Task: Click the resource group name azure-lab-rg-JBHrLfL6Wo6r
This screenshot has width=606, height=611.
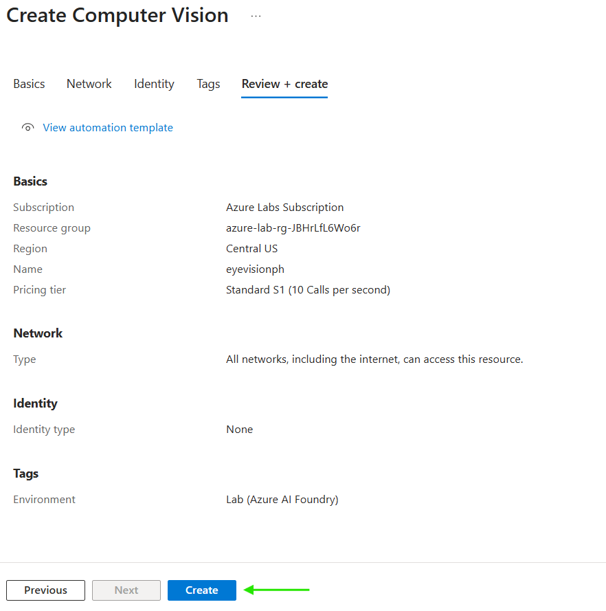Action: click(293, 228)
